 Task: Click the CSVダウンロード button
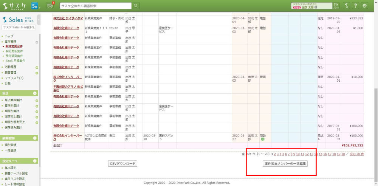coord(122,164)
